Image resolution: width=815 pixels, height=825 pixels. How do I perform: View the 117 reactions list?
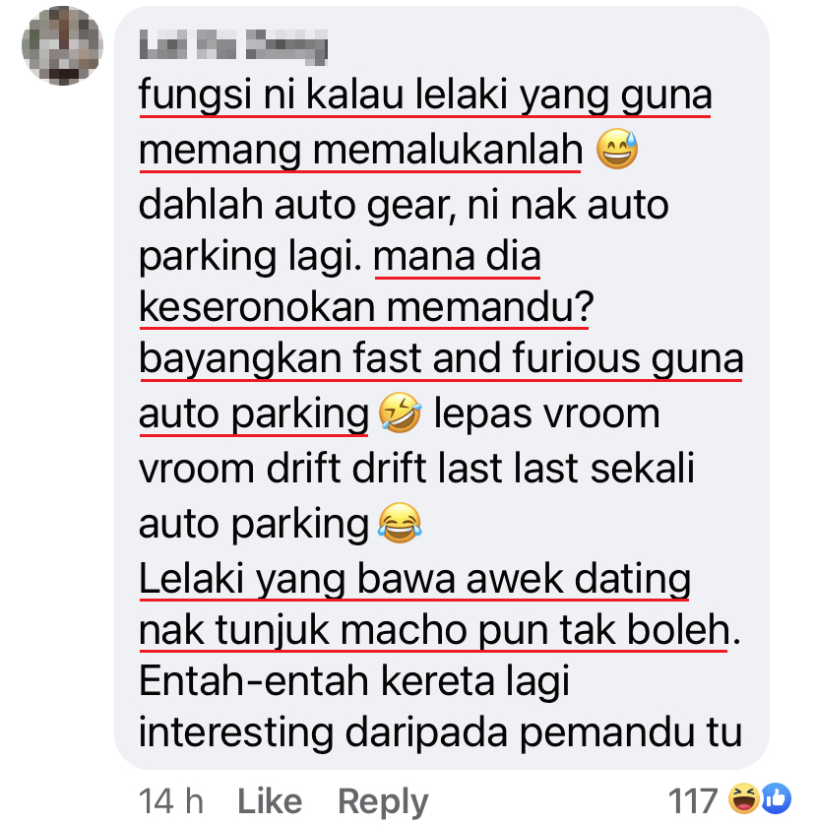pos(692,801)
